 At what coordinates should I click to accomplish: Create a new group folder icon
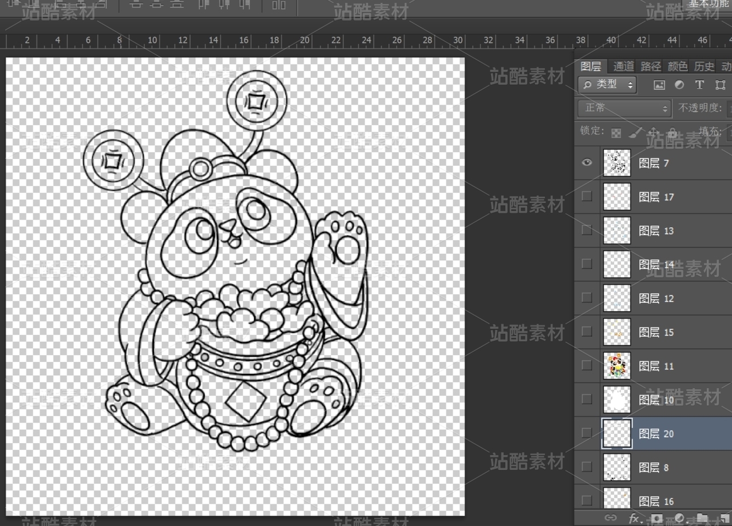[702, 518]
